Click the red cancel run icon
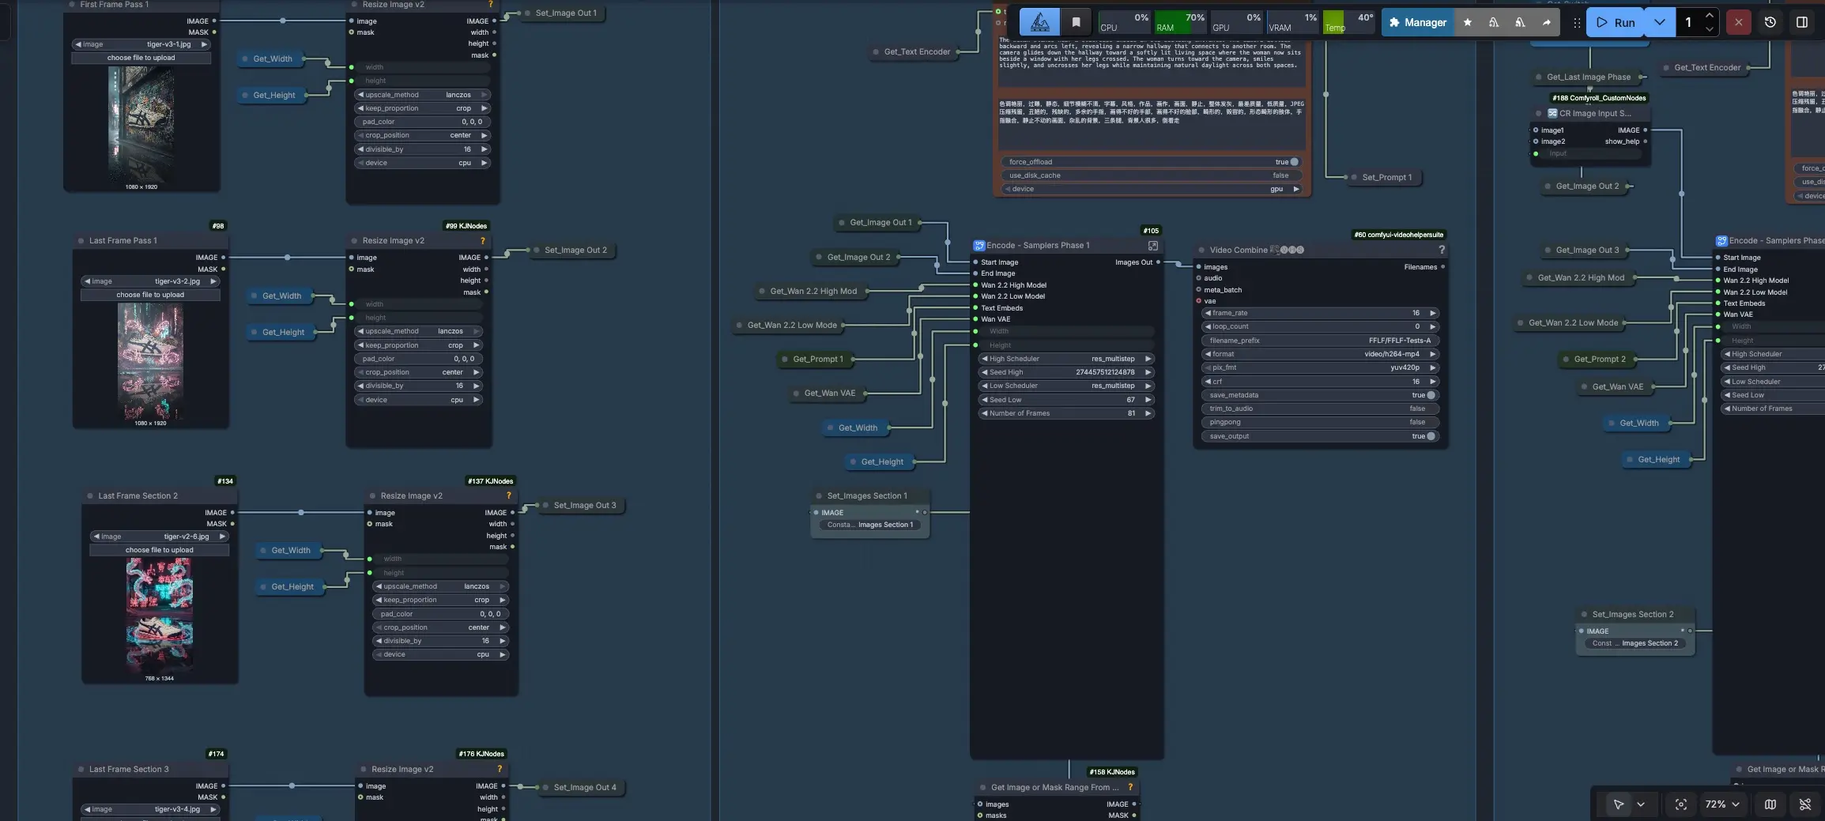1825x821 pixels. 1738,22
